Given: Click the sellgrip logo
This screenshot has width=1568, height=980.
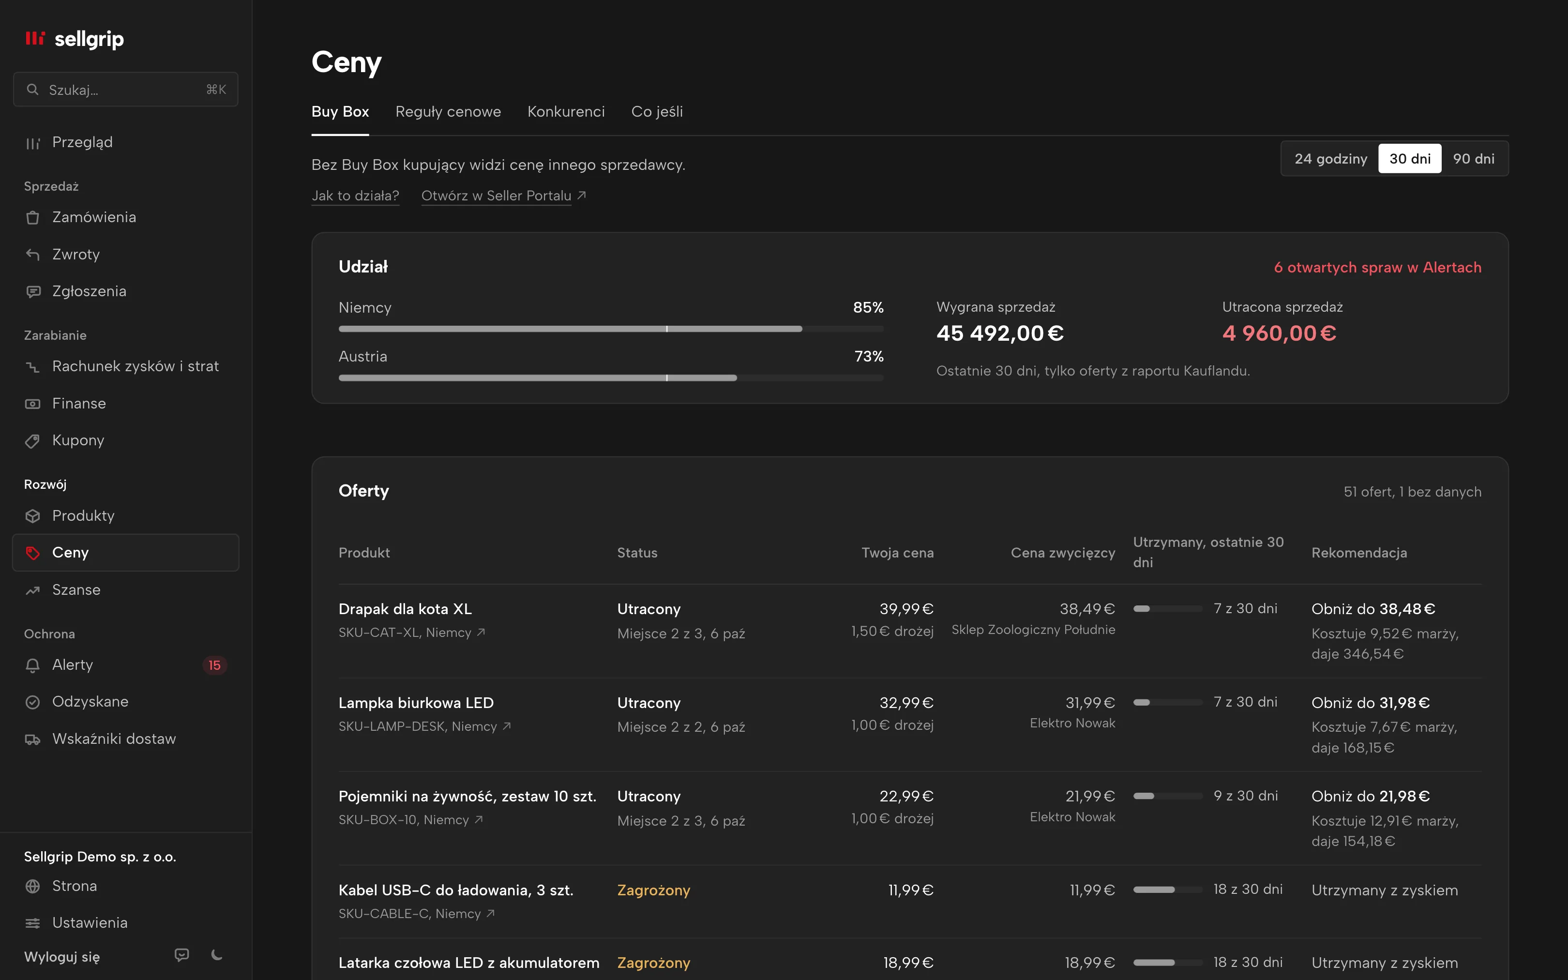Looking at the screenshot, I should pos(74,39).
